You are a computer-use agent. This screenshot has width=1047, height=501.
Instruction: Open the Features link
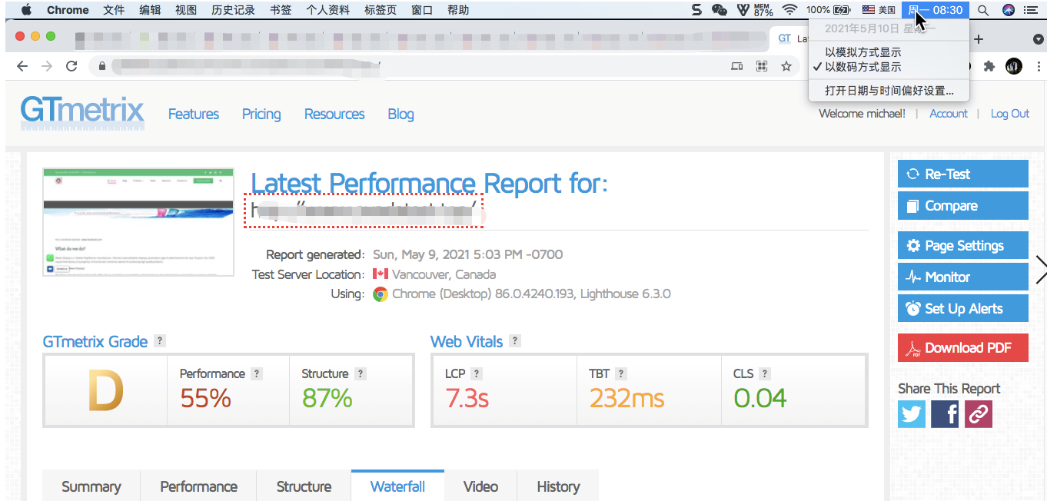pyautogui.click(x=194, y=114)
